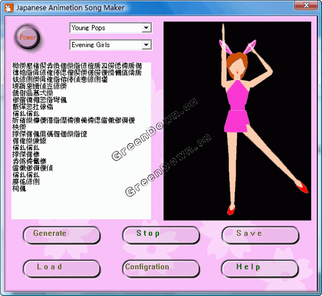Image resolution: width=322 pixels, height=296 pixels.
Task: Click the first line of lyrics text
Action: point(77,66)
